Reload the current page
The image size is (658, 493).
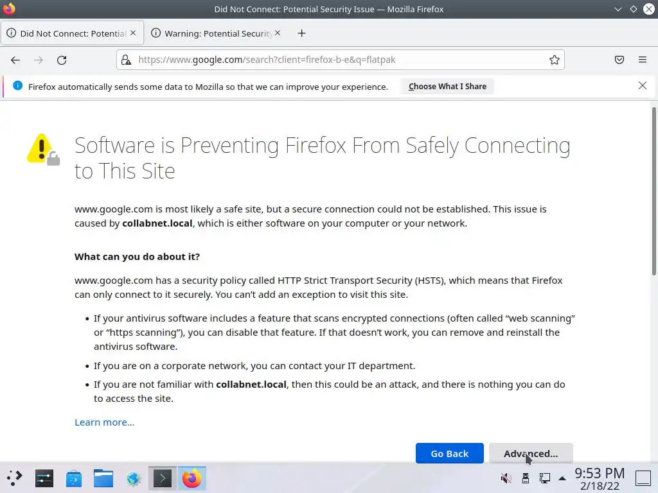62,60
